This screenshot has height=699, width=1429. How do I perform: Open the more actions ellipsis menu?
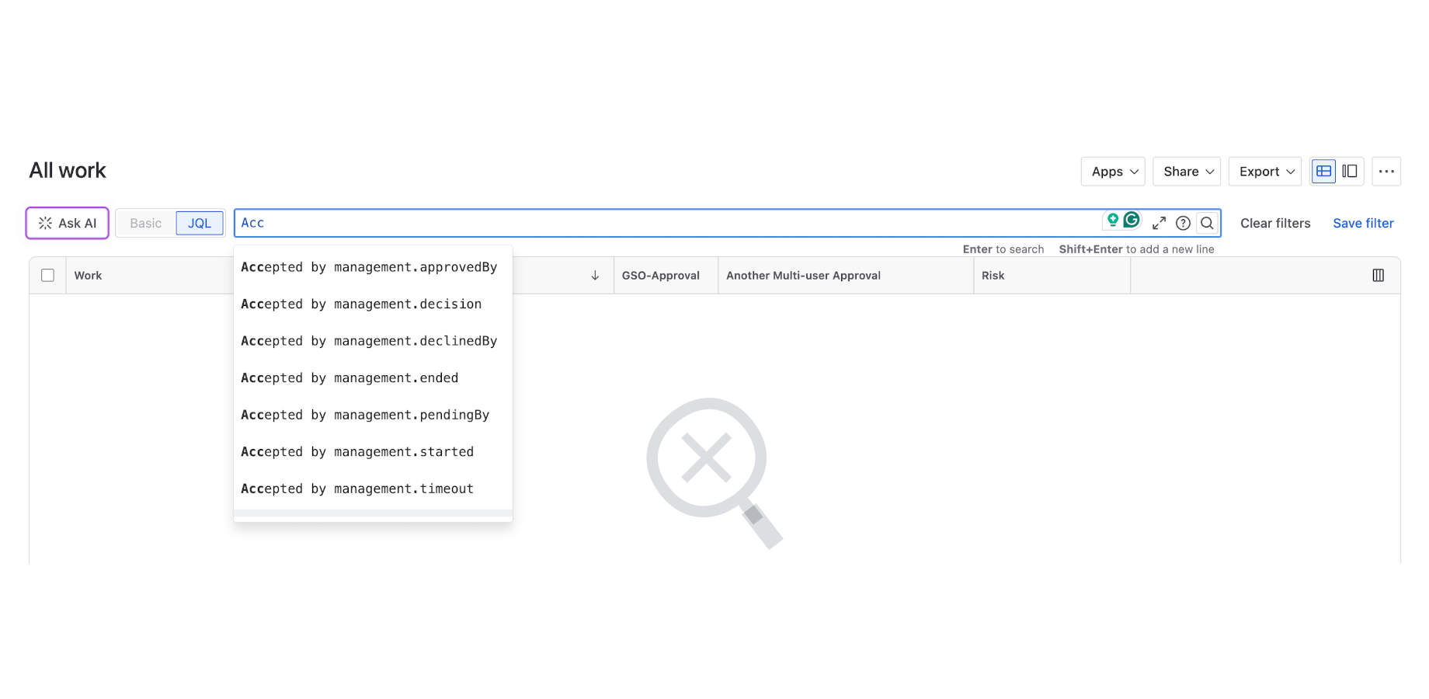[1386, 172]
